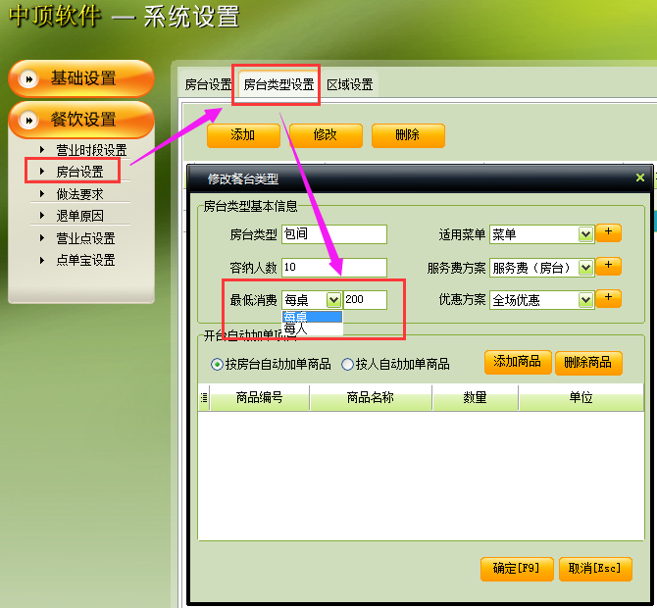Screen dimensions: 657x608
Task: Switch to the 区域设置 tab
Action: [350, 84]
